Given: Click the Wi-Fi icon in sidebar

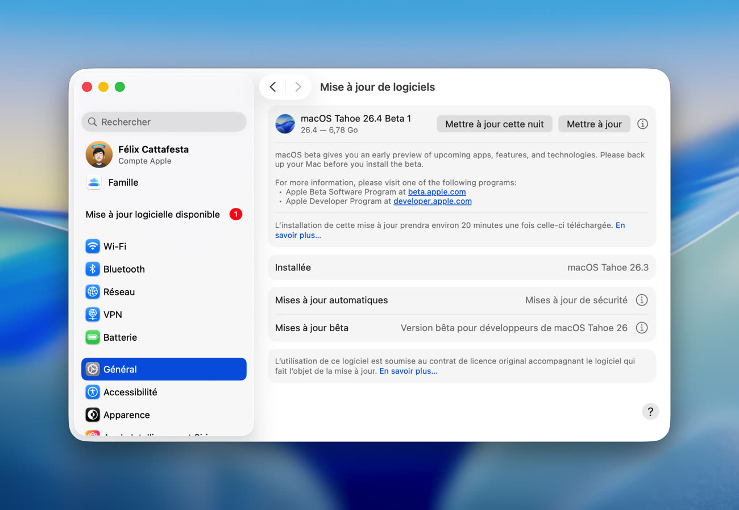Looking at the screenshot, I should point(93,246).
